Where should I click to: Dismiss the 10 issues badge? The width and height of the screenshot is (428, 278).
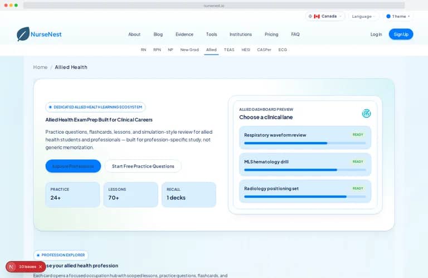pyautogui.click(x=40, y=267)
